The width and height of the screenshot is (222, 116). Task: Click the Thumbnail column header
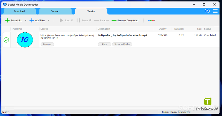(x=17, y=29)
